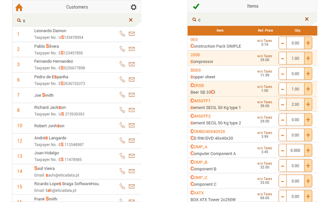Decrease quantity of Beer SB 33Cl
This screenshot has height=202, width=326.
[282, 89]
